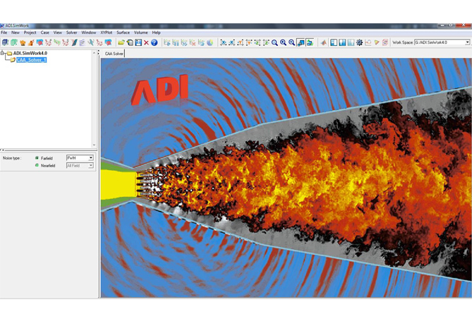
Task: Click the globe icon in toolbar
Action: 210,42
